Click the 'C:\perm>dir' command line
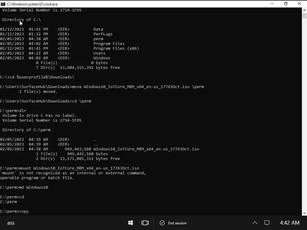307x230 pixels. pyautogui.click(x=13, y=111)
